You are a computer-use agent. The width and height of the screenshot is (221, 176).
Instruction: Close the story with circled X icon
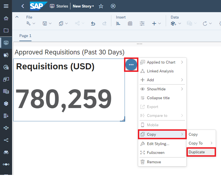coord(113,6)
